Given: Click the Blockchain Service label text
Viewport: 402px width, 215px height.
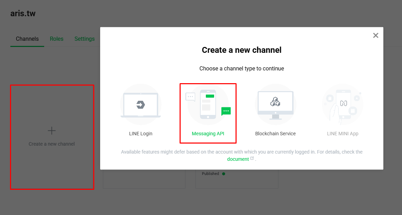Looking at the screenshot, I should tap(275, 134).
